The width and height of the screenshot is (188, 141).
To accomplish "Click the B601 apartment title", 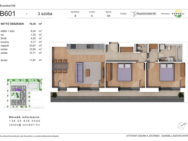I will (8, 14).
